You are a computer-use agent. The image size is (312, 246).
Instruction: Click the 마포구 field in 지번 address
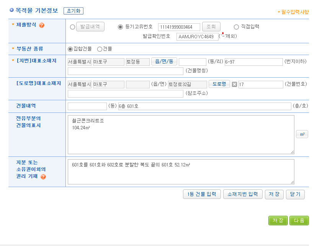pyautogui.click(x=109, y=62)
